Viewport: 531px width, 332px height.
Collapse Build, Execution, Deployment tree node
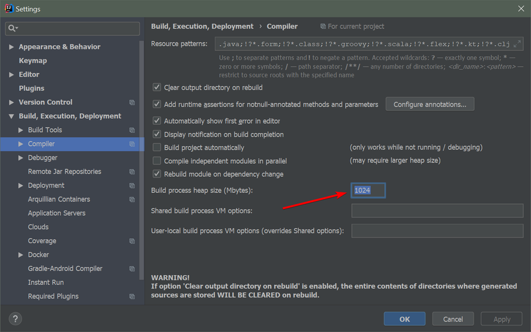(11, 116)
